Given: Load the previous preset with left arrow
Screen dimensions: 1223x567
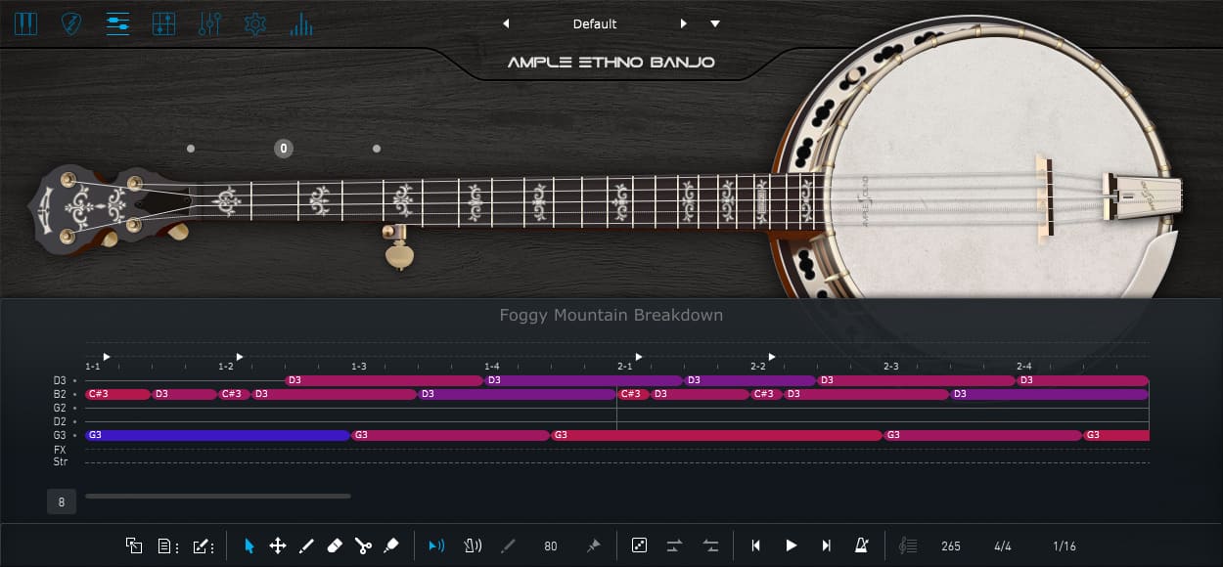Looking at the screenshot, I should [506, 23].
